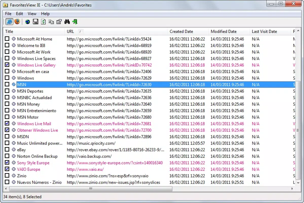Check the Nuevos Números - Zinio checkbox

coord(7,182)
